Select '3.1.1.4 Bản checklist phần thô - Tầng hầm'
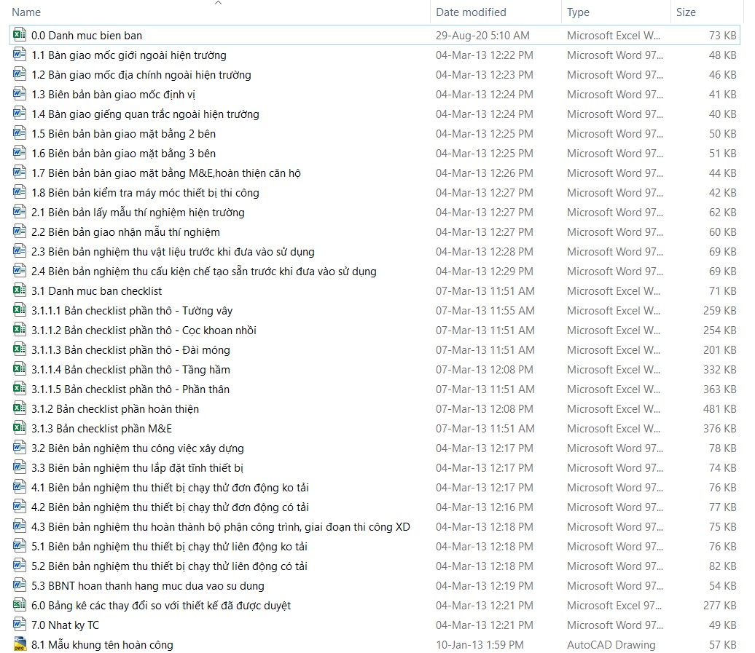 coord(130,370)
